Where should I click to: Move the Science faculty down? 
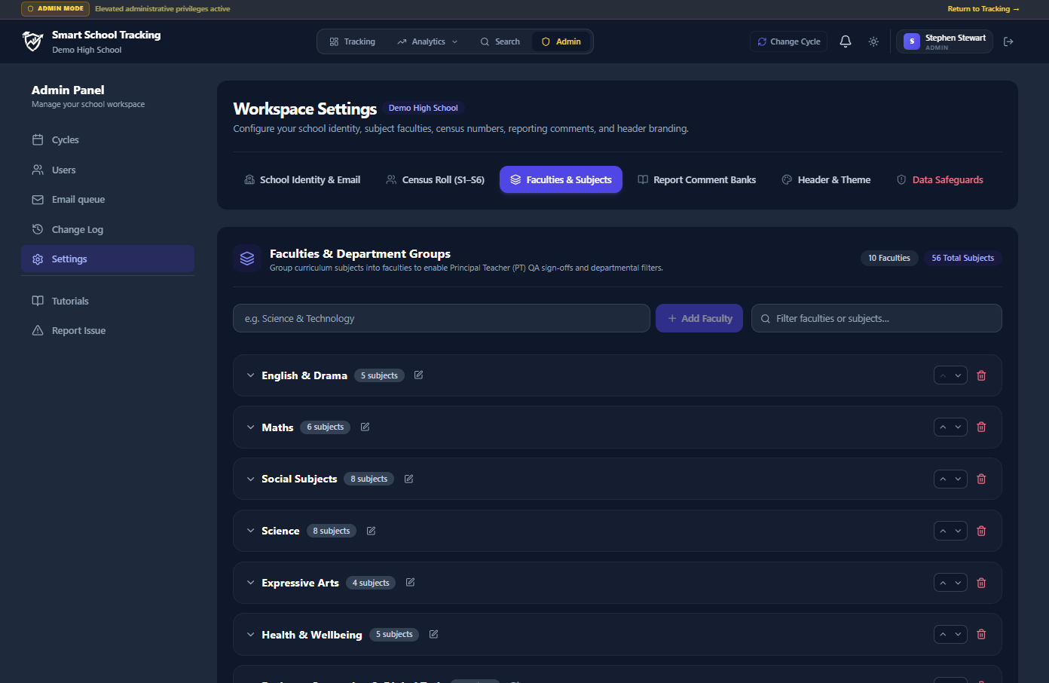[958, 531]
